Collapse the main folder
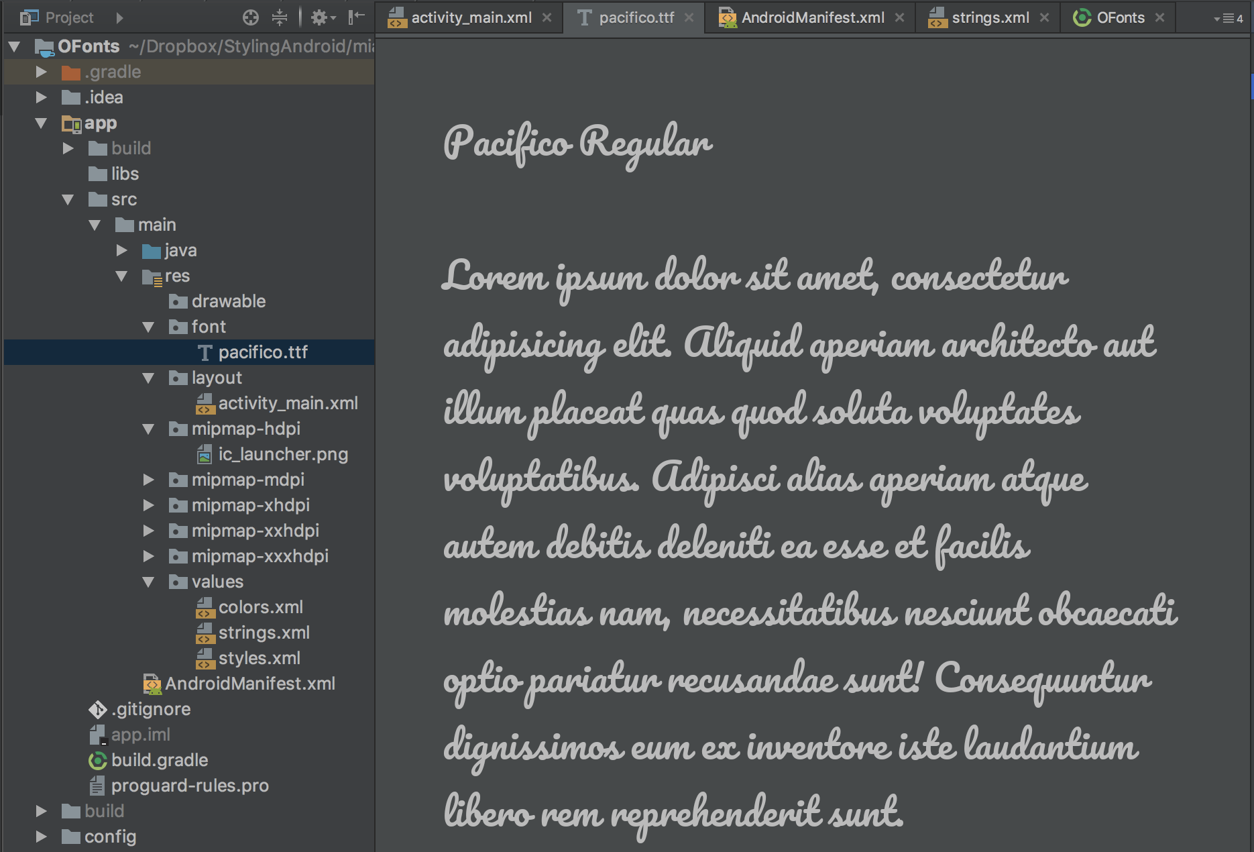This screenshot has width=1254, height=852. click(x=95, y=225)
